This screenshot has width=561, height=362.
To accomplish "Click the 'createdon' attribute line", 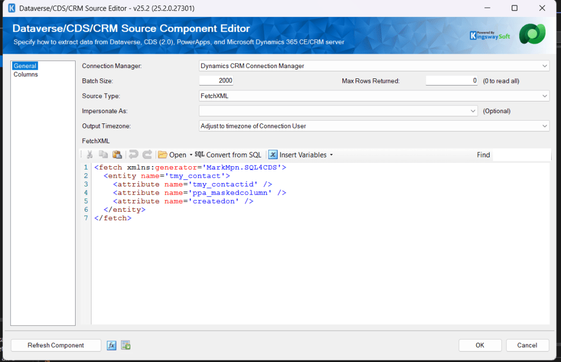I will pyautogui.click(x=183, y=201).
